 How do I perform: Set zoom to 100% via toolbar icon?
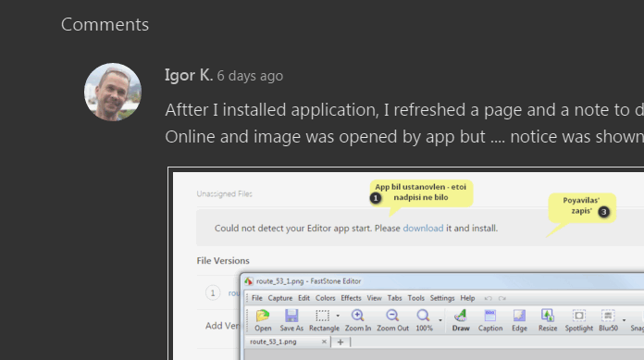(423, 316)
